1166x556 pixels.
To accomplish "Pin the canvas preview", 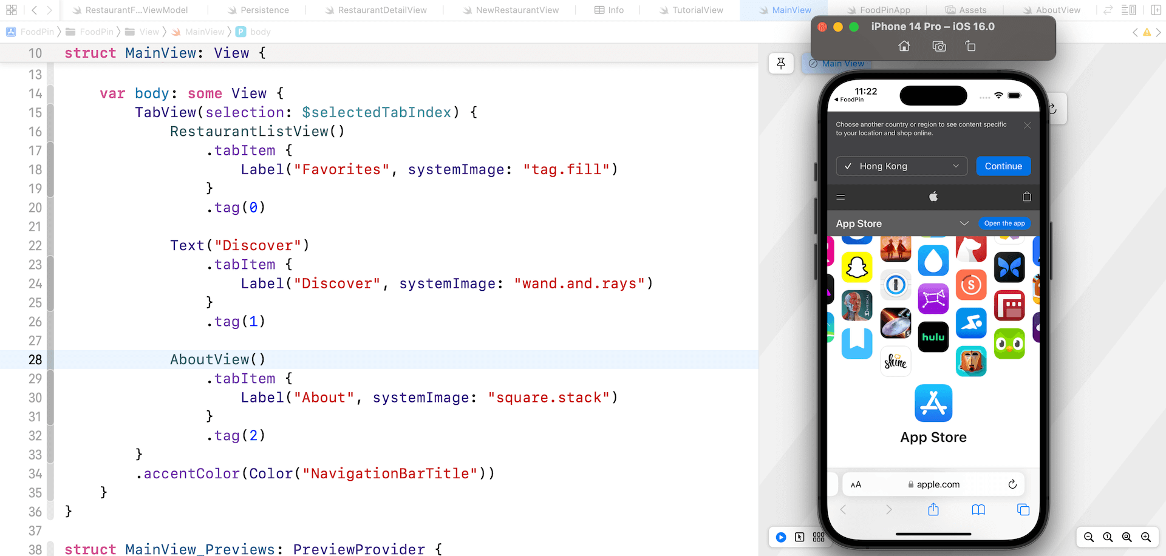I will (x=781, y=63).
